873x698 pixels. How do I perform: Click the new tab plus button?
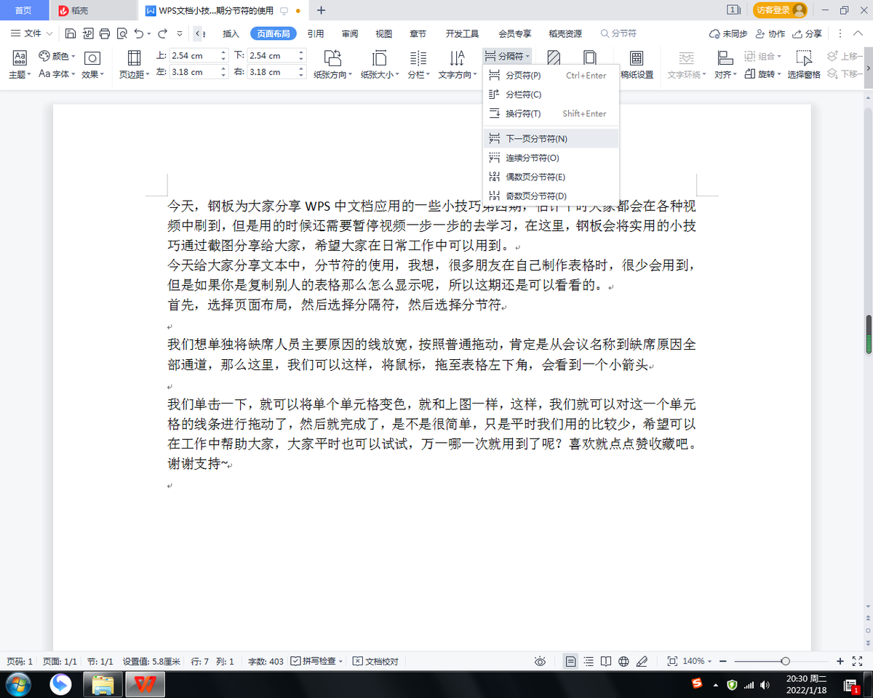tap(322, 10)
